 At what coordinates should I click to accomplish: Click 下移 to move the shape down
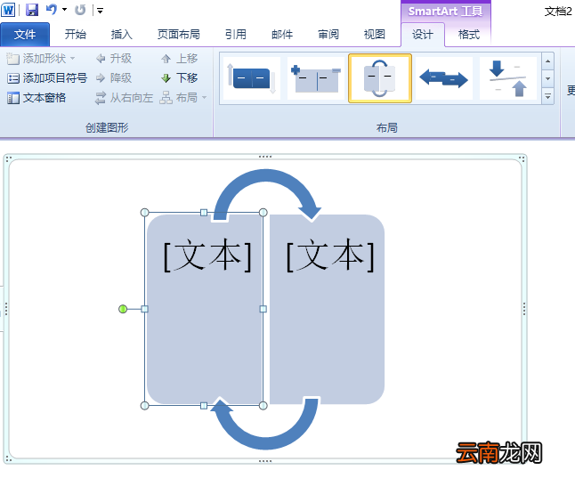coord(179,77)
